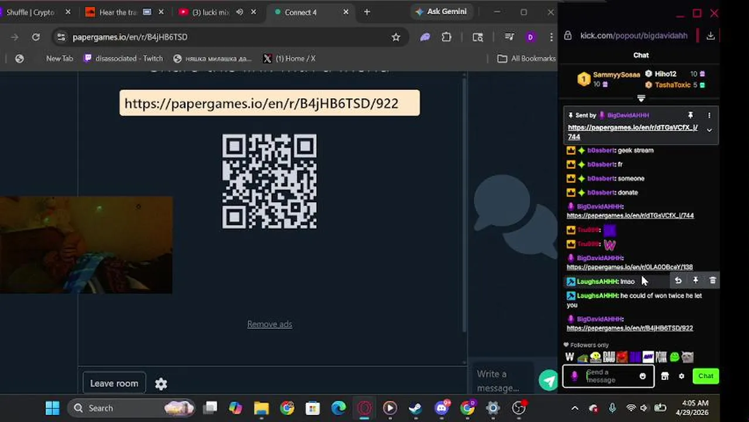
Task: Mute the lucki mix tab audio
Action: click(x=239, y=12)
